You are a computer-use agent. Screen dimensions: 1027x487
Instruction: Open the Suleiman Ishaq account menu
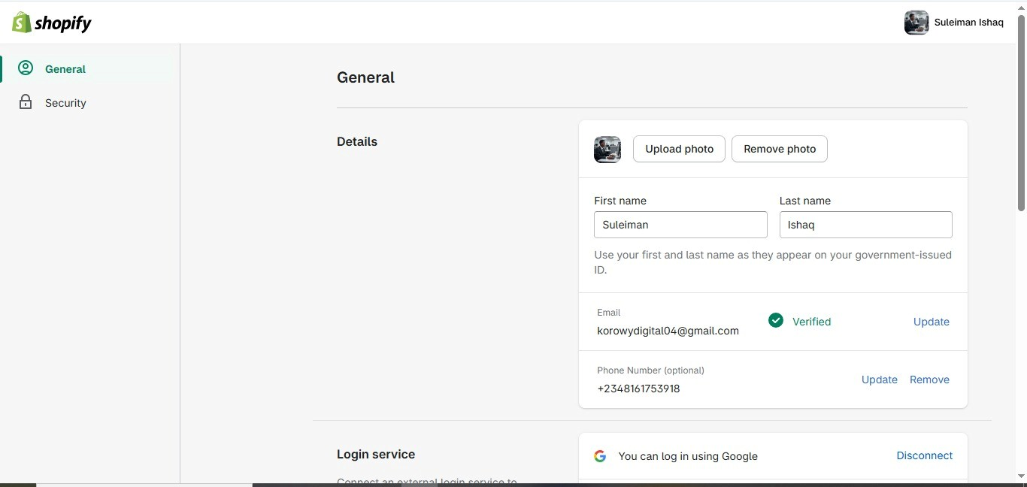954,23
